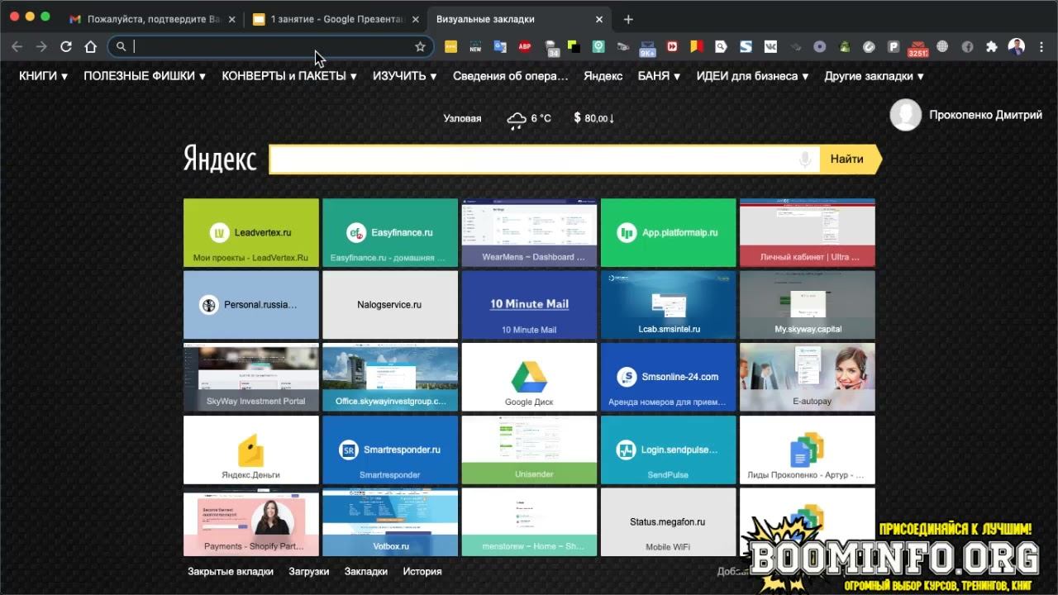The height and width of the screenshot is (595, 1058).
Task: Expand the Другие закладки folder
Action: pos(874,76)
